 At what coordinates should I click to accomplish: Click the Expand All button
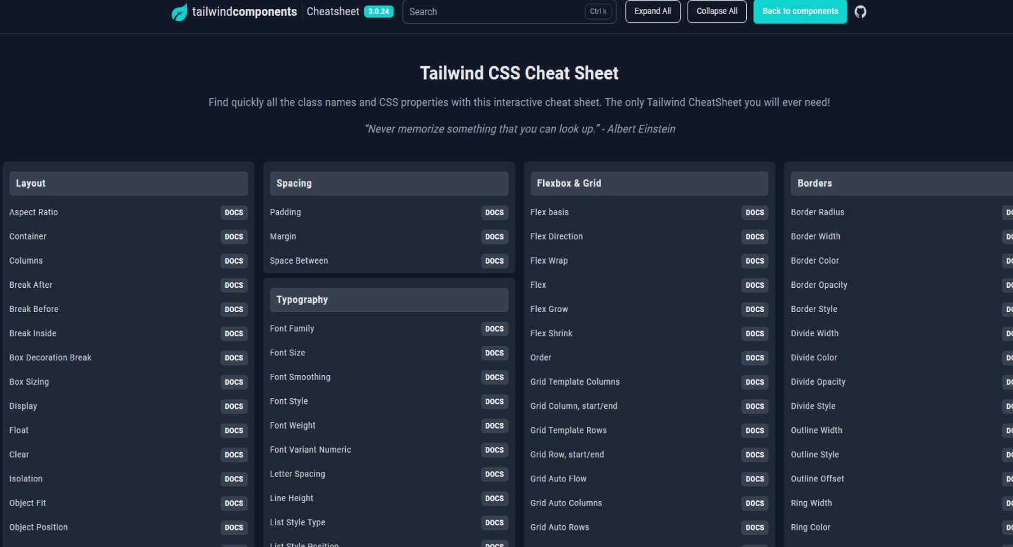pos(653,11)
